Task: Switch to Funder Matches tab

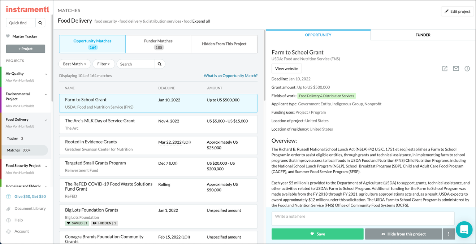Action: click(x=158, y=44)
